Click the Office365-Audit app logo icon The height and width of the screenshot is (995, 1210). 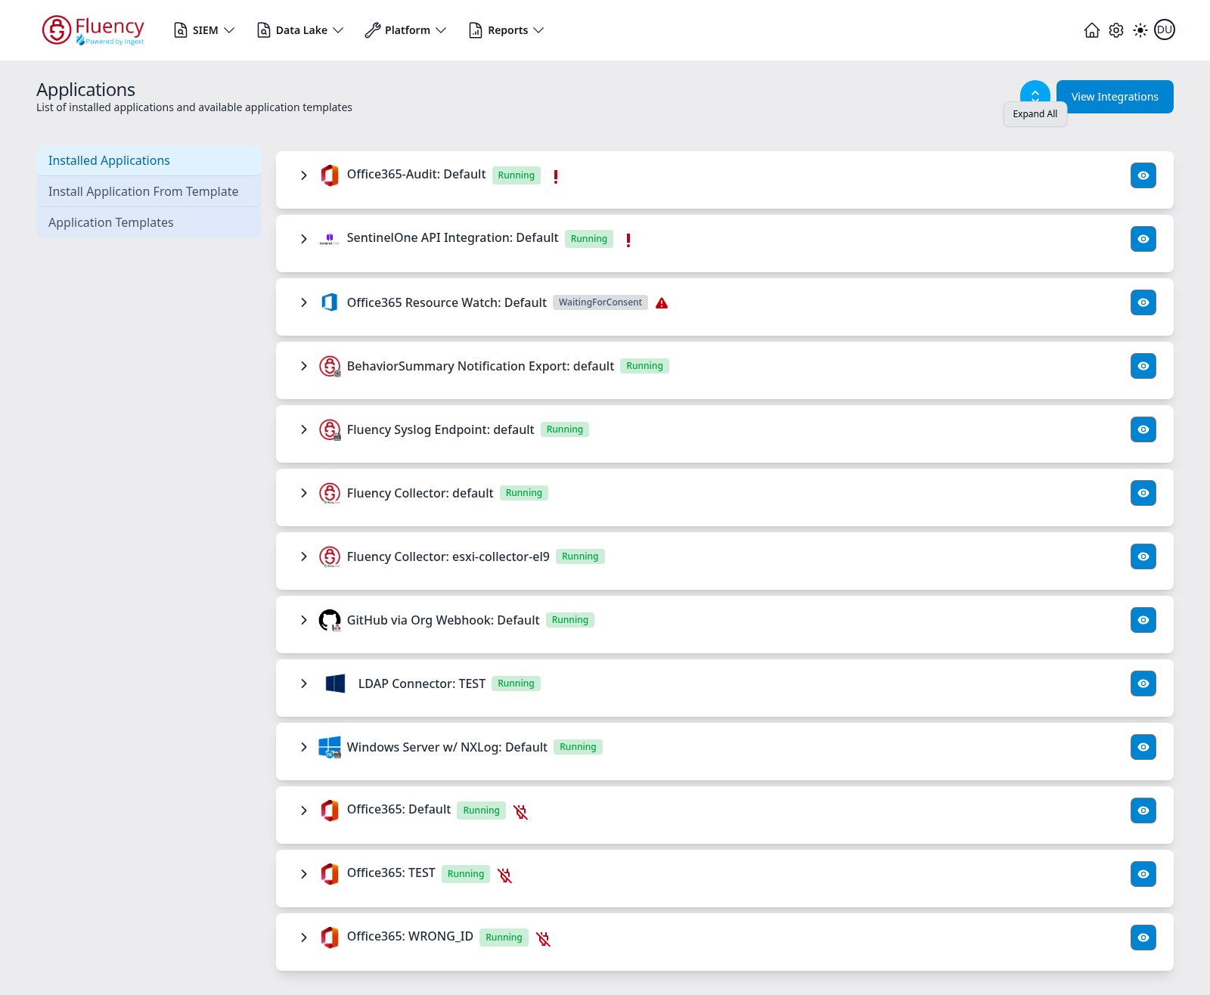coord(330,175)
